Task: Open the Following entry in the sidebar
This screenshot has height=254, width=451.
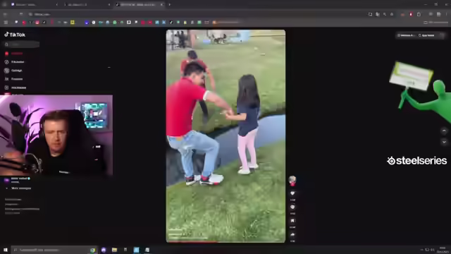Action: coord(13,71)
